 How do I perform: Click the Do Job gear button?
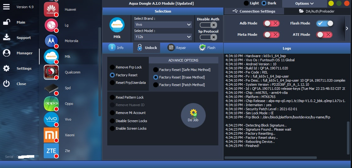point(193,115)
